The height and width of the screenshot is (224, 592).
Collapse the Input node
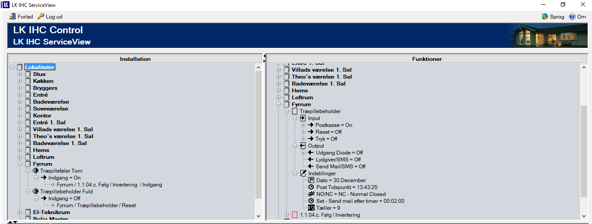tap(295, 118)
